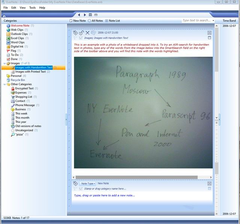240x224 pixels.
Task: Open the Recycle Bin category
Action: point(16,80)
